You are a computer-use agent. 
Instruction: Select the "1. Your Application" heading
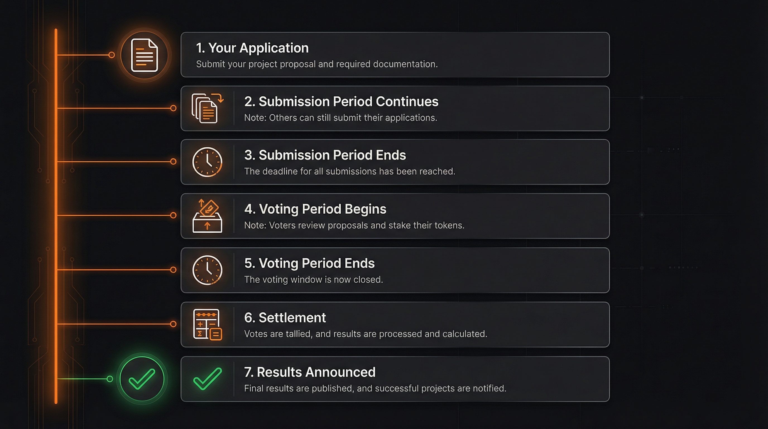(252, 48)
